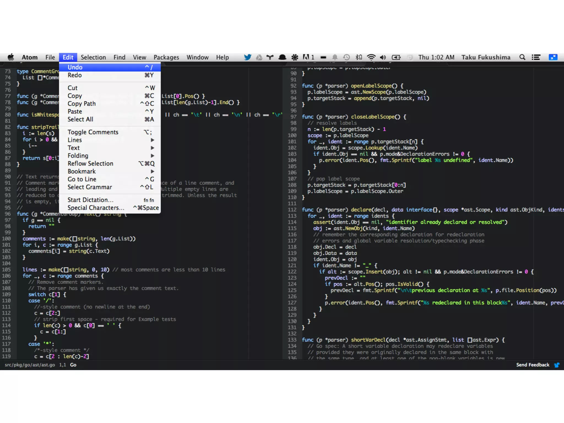The width and height of the screenshot is (564, 423).
Task: Click the Send Feedback link
Action: (532, 365)
